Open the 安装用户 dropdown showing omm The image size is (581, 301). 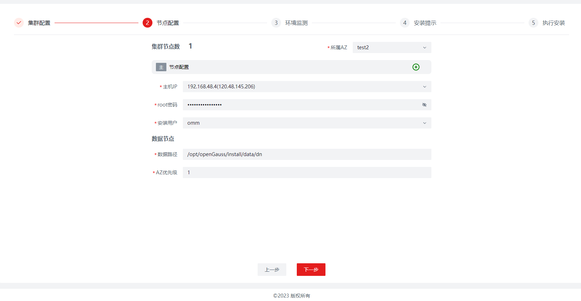tap(307, 123)
